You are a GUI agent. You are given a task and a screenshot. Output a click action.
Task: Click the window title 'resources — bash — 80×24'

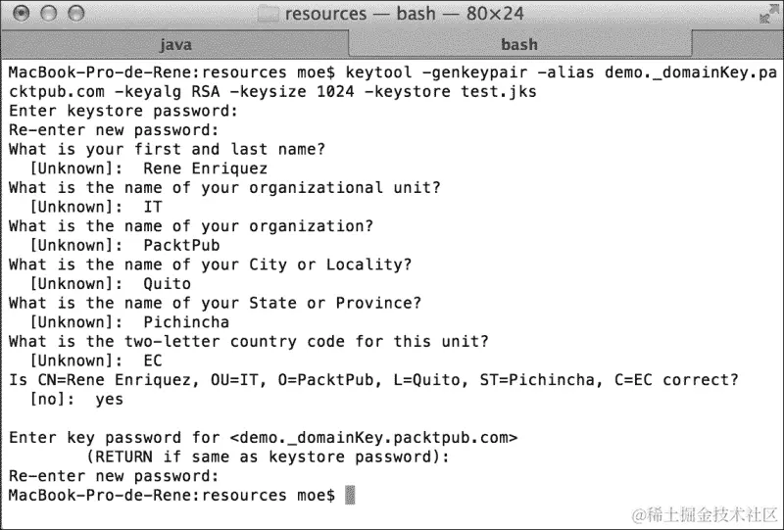pos(404,14)
